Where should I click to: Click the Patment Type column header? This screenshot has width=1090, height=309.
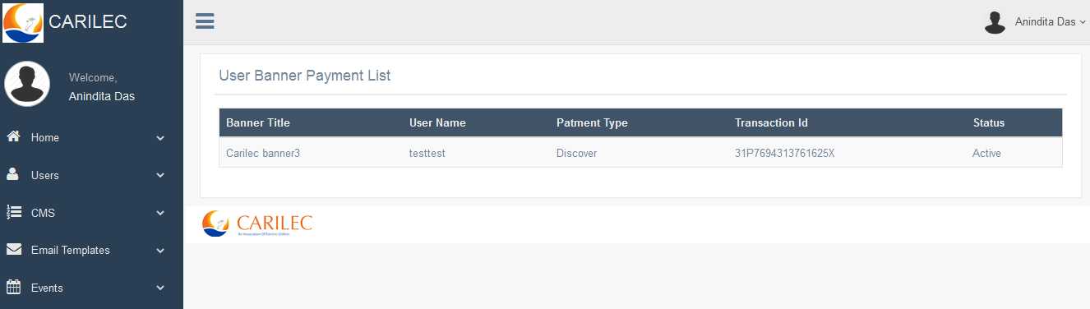592,122
